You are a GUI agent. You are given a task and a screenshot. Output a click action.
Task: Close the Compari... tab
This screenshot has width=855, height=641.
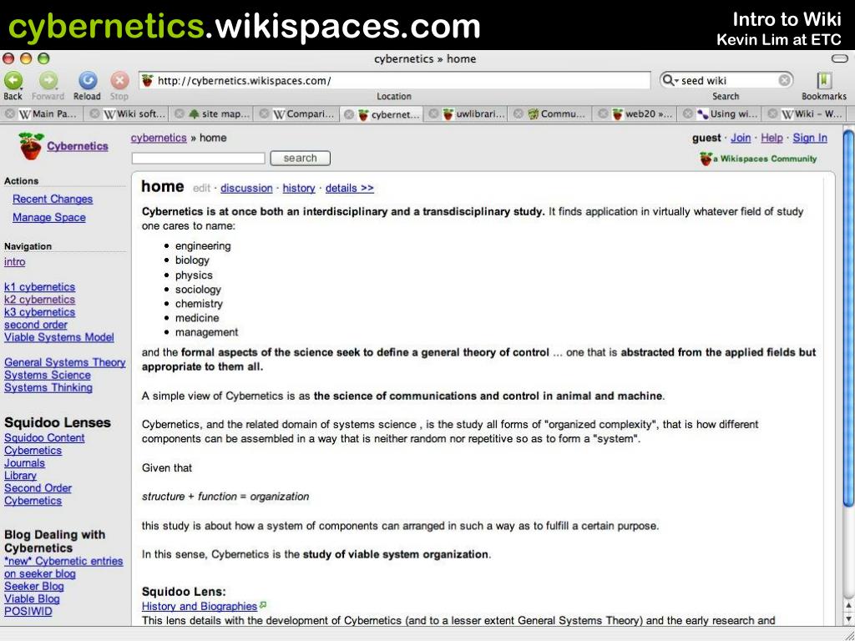coord(265,114)
